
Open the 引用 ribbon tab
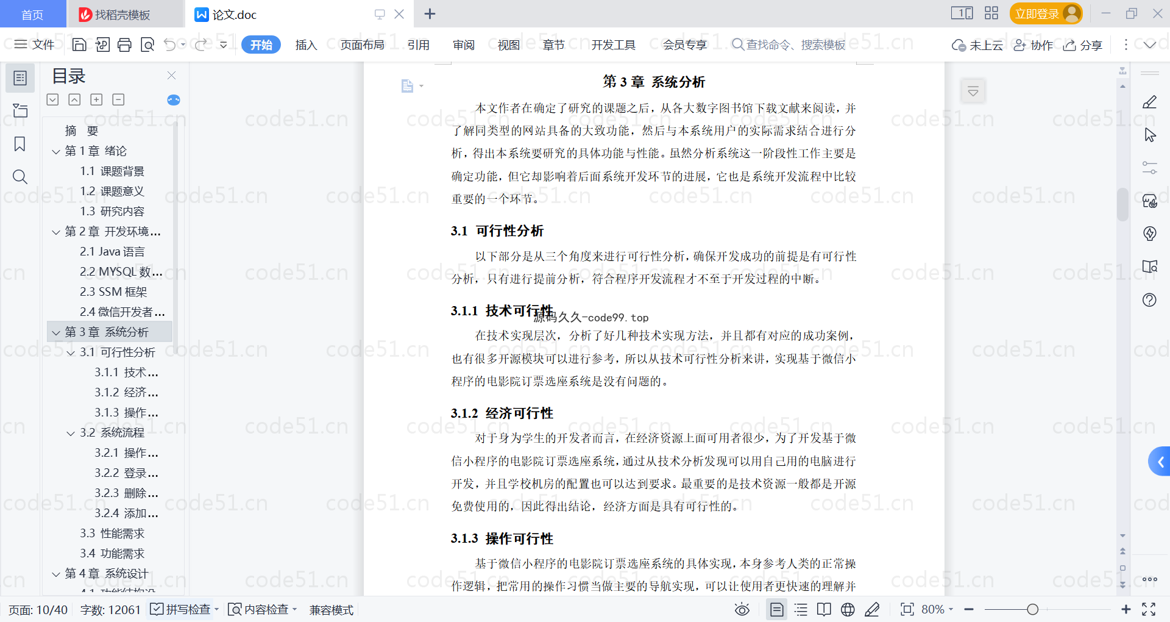pyautogui.click(x=419, y=45)
